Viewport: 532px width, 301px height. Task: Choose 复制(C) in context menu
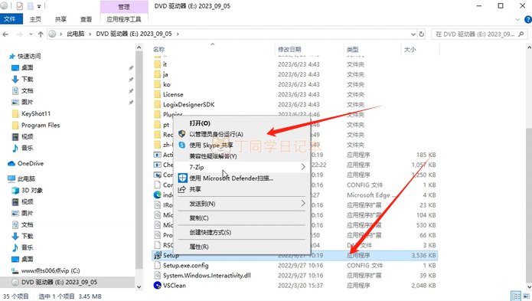pyautogui.click(x=242, y=218)
